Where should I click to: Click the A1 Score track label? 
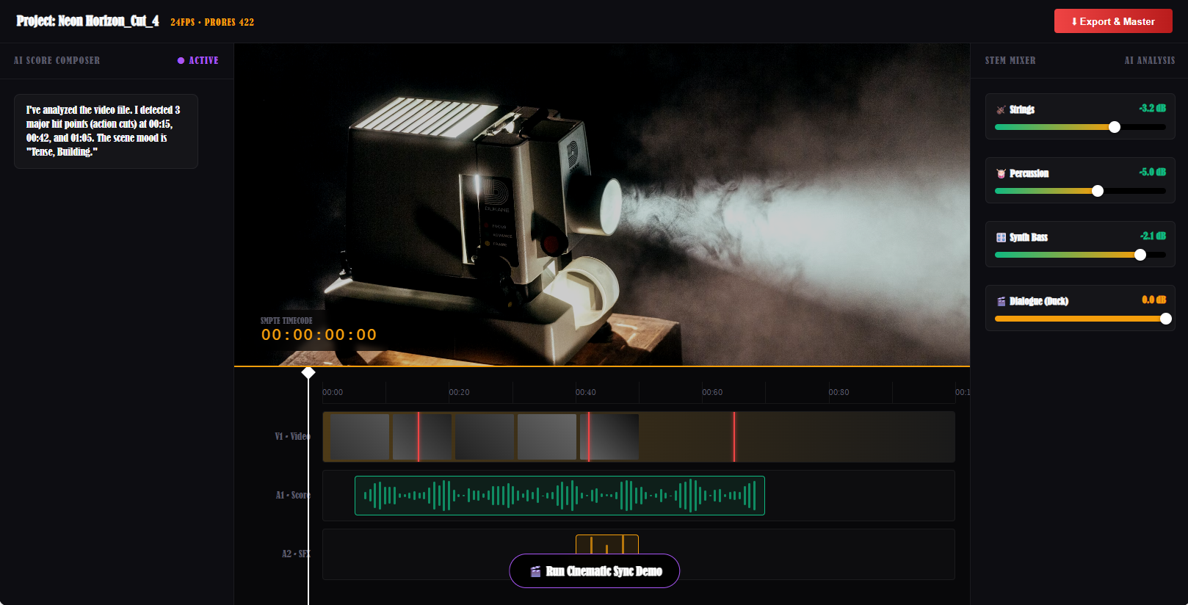click(x=293, y=495)
